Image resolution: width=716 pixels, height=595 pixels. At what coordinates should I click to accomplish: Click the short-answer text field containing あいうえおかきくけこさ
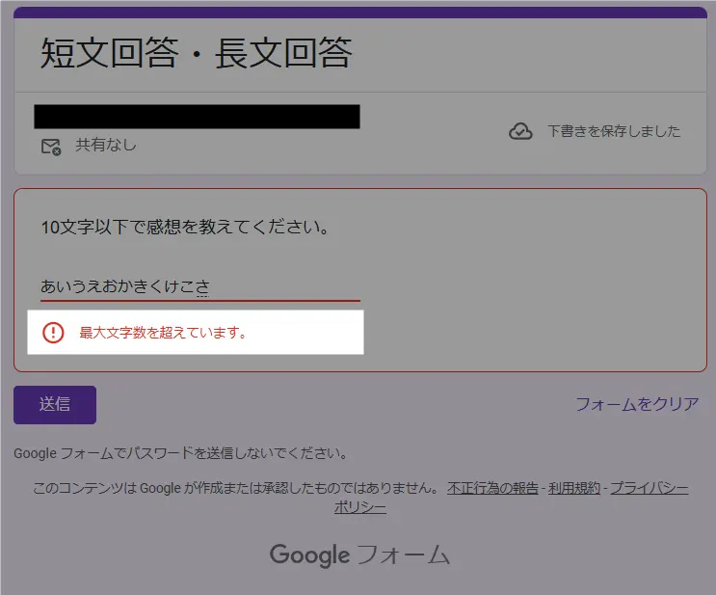[x=200, y=286]
